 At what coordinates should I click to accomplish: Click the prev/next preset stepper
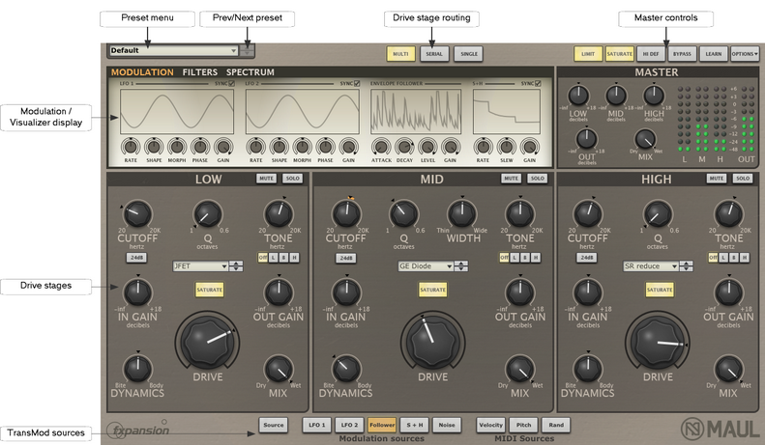pyautogui.click(x=248, y=50)
